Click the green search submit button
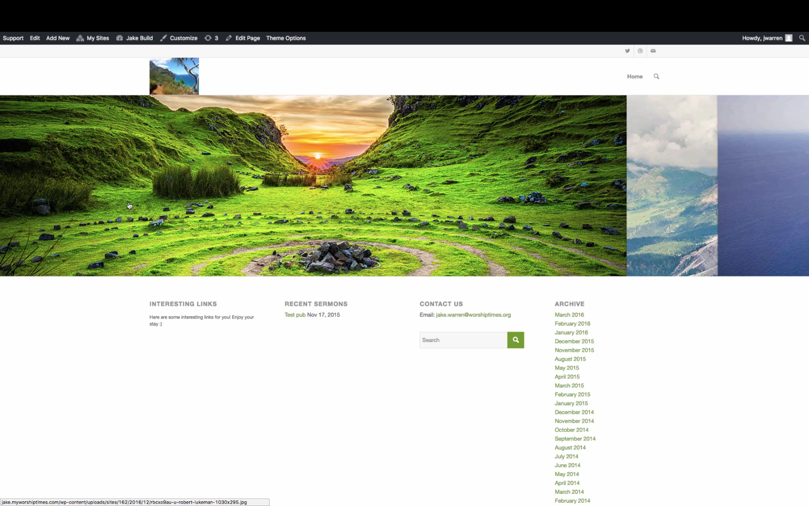The image size is (809, 506). click(515, 340)
